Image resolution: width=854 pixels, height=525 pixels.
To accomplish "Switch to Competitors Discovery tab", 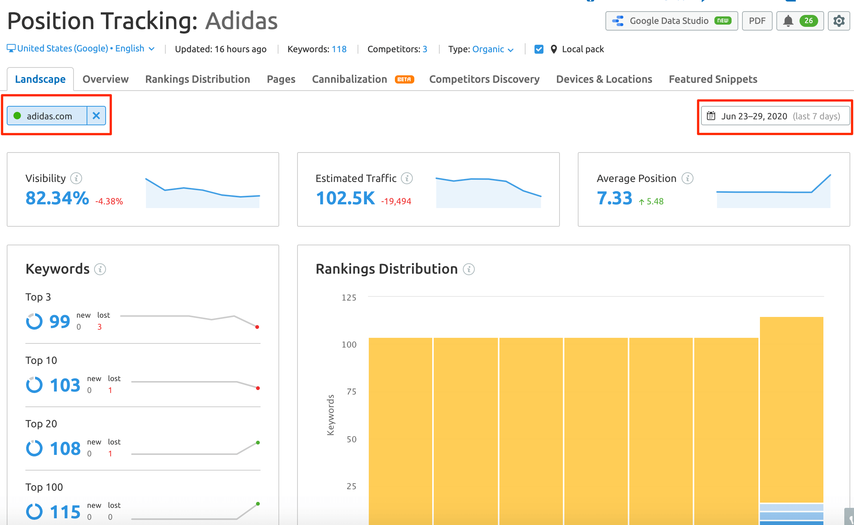I will coord(484,79).
